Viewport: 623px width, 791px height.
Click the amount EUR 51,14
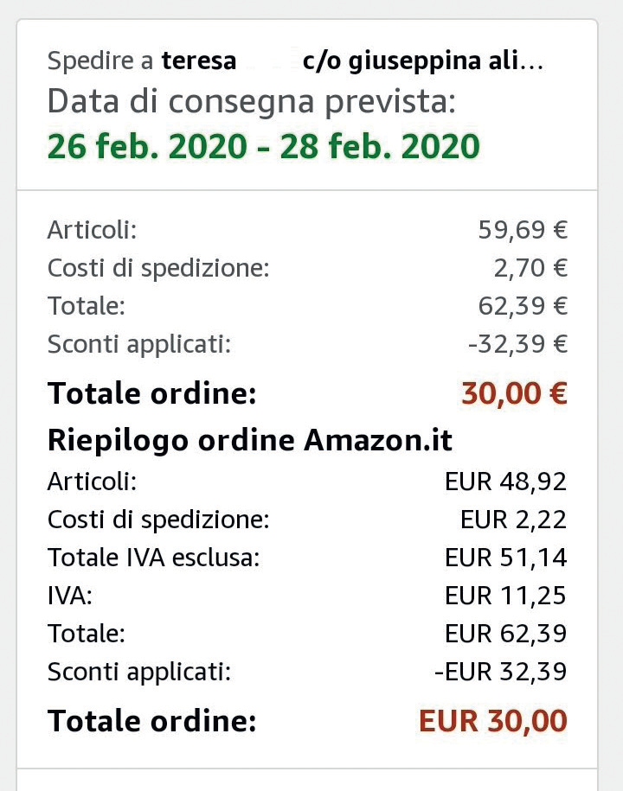tap(506, 558)
